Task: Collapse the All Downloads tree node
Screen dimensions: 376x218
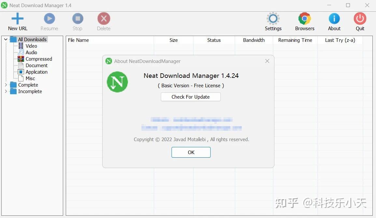Action: (6, 40)
